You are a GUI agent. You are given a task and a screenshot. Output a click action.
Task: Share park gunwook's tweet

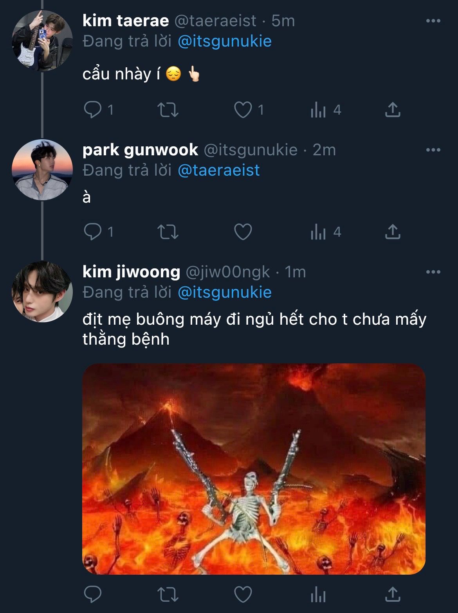tap(393, 232)
